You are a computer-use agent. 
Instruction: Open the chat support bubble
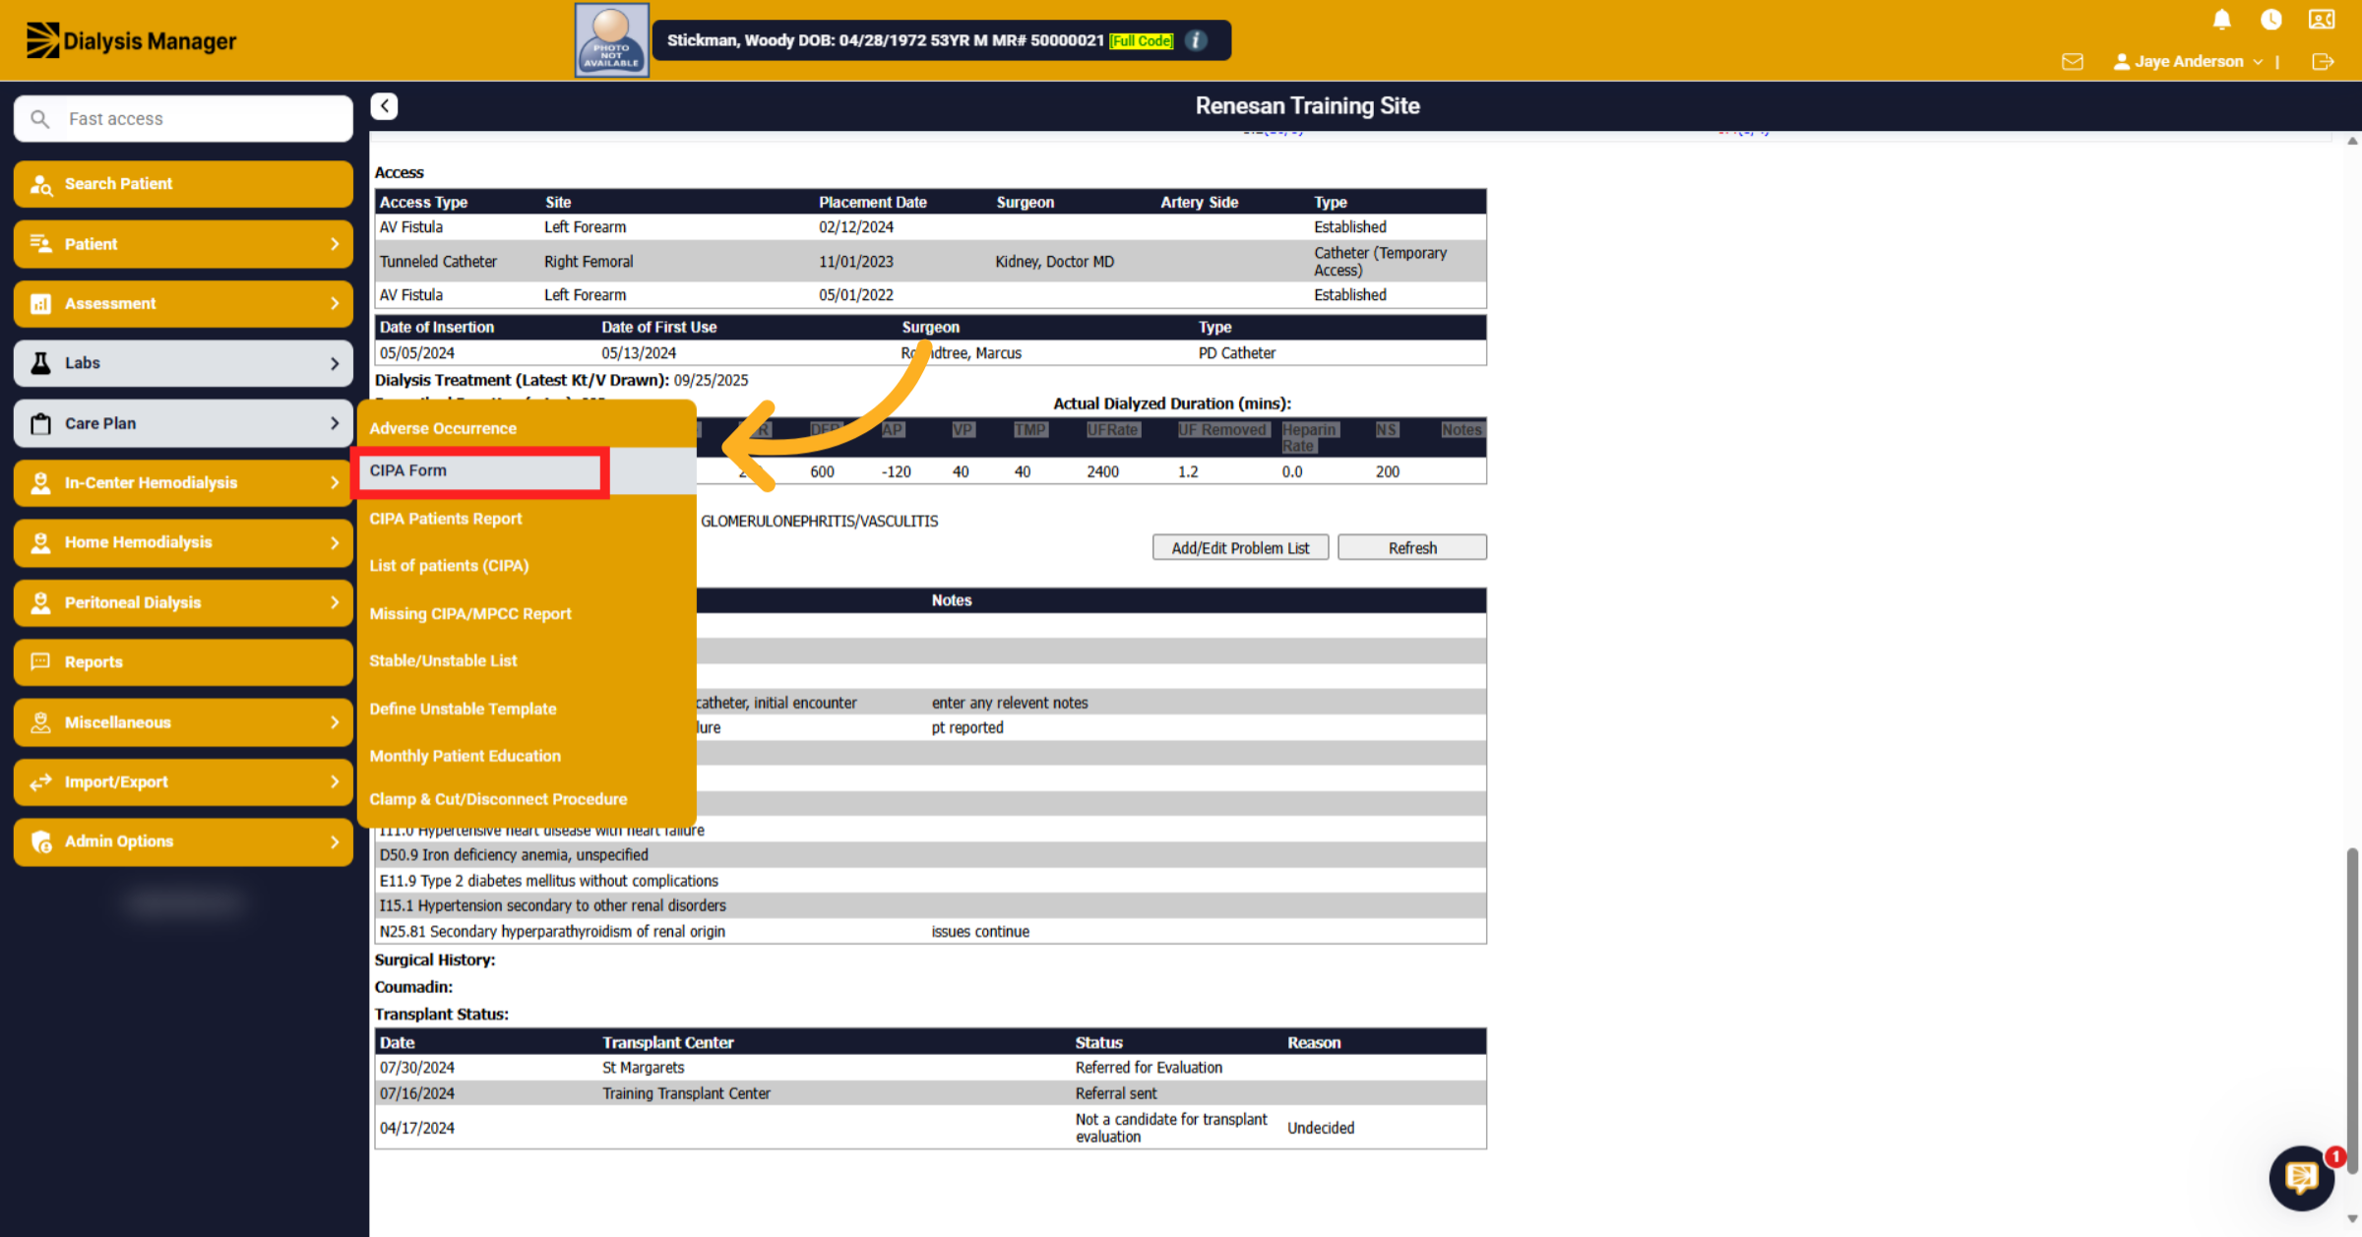pyautogui.click(x=2302, y=1177)
